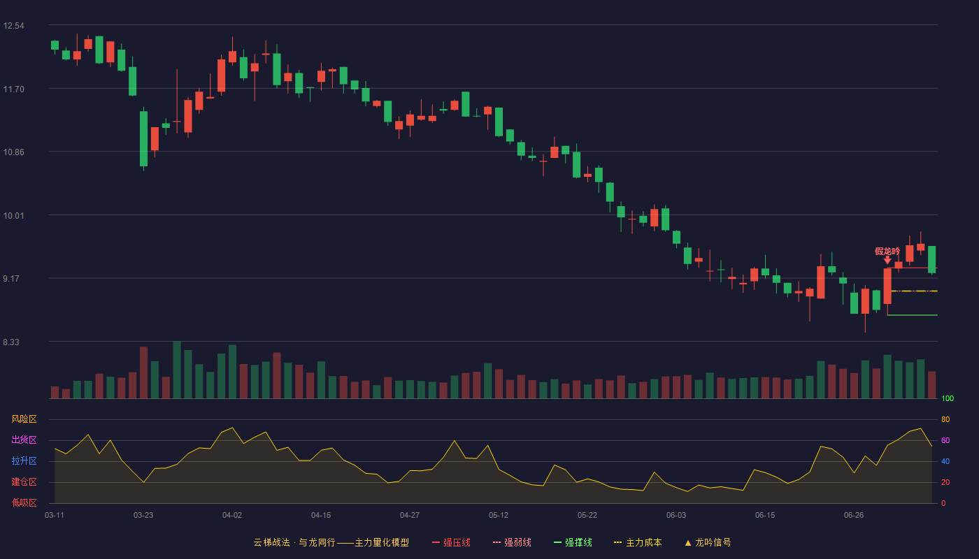Viewport: 979px width, 559px height.
Task: Click the 04-27 date label
Action: point(410,515)
